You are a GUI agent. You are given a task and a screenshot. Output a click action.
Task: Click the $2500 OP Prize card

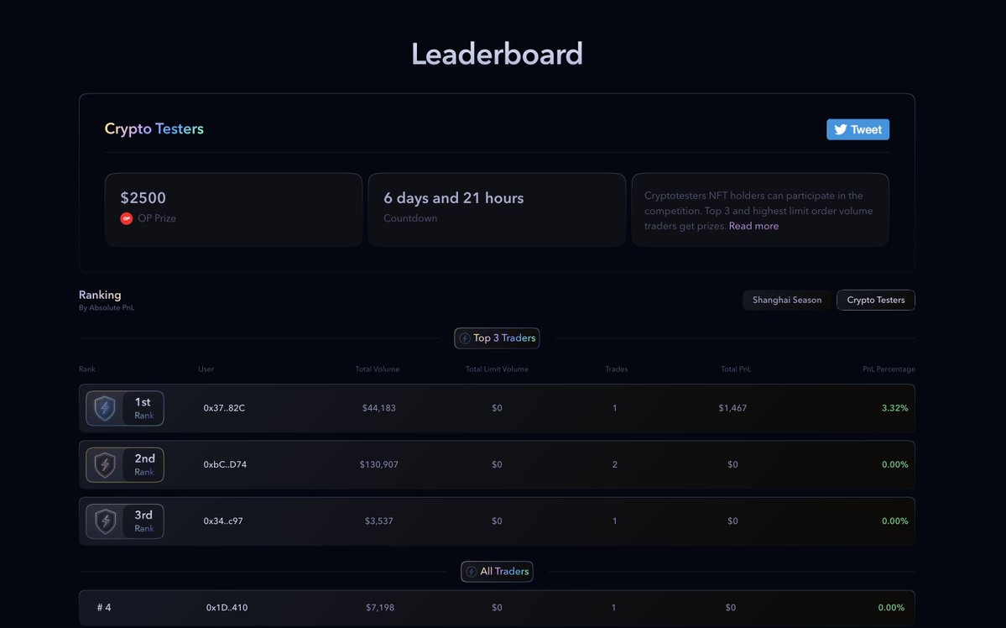(233, 209)
